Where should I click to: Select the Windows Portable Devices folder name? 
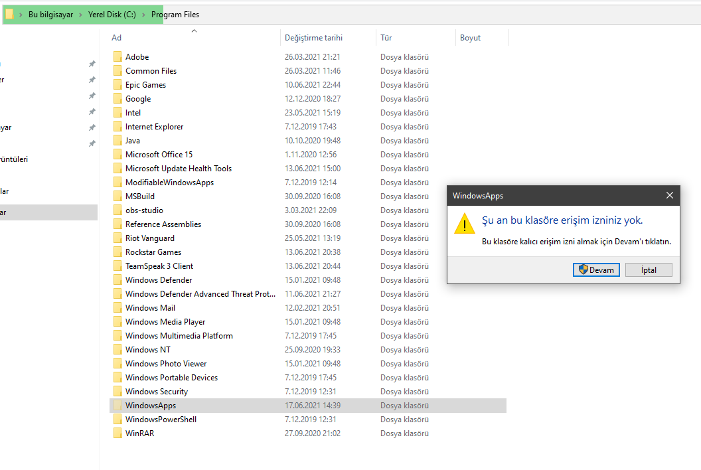click(x=171, y=378)
